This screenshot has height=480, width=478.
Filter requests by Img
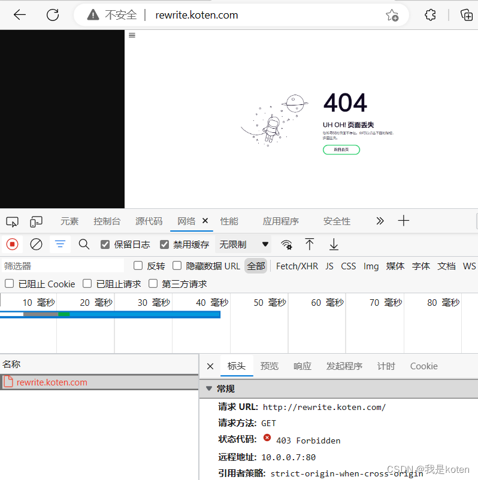click(371, 266)
